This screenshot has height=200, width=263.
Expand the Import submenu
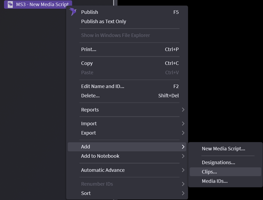[89, 124]
